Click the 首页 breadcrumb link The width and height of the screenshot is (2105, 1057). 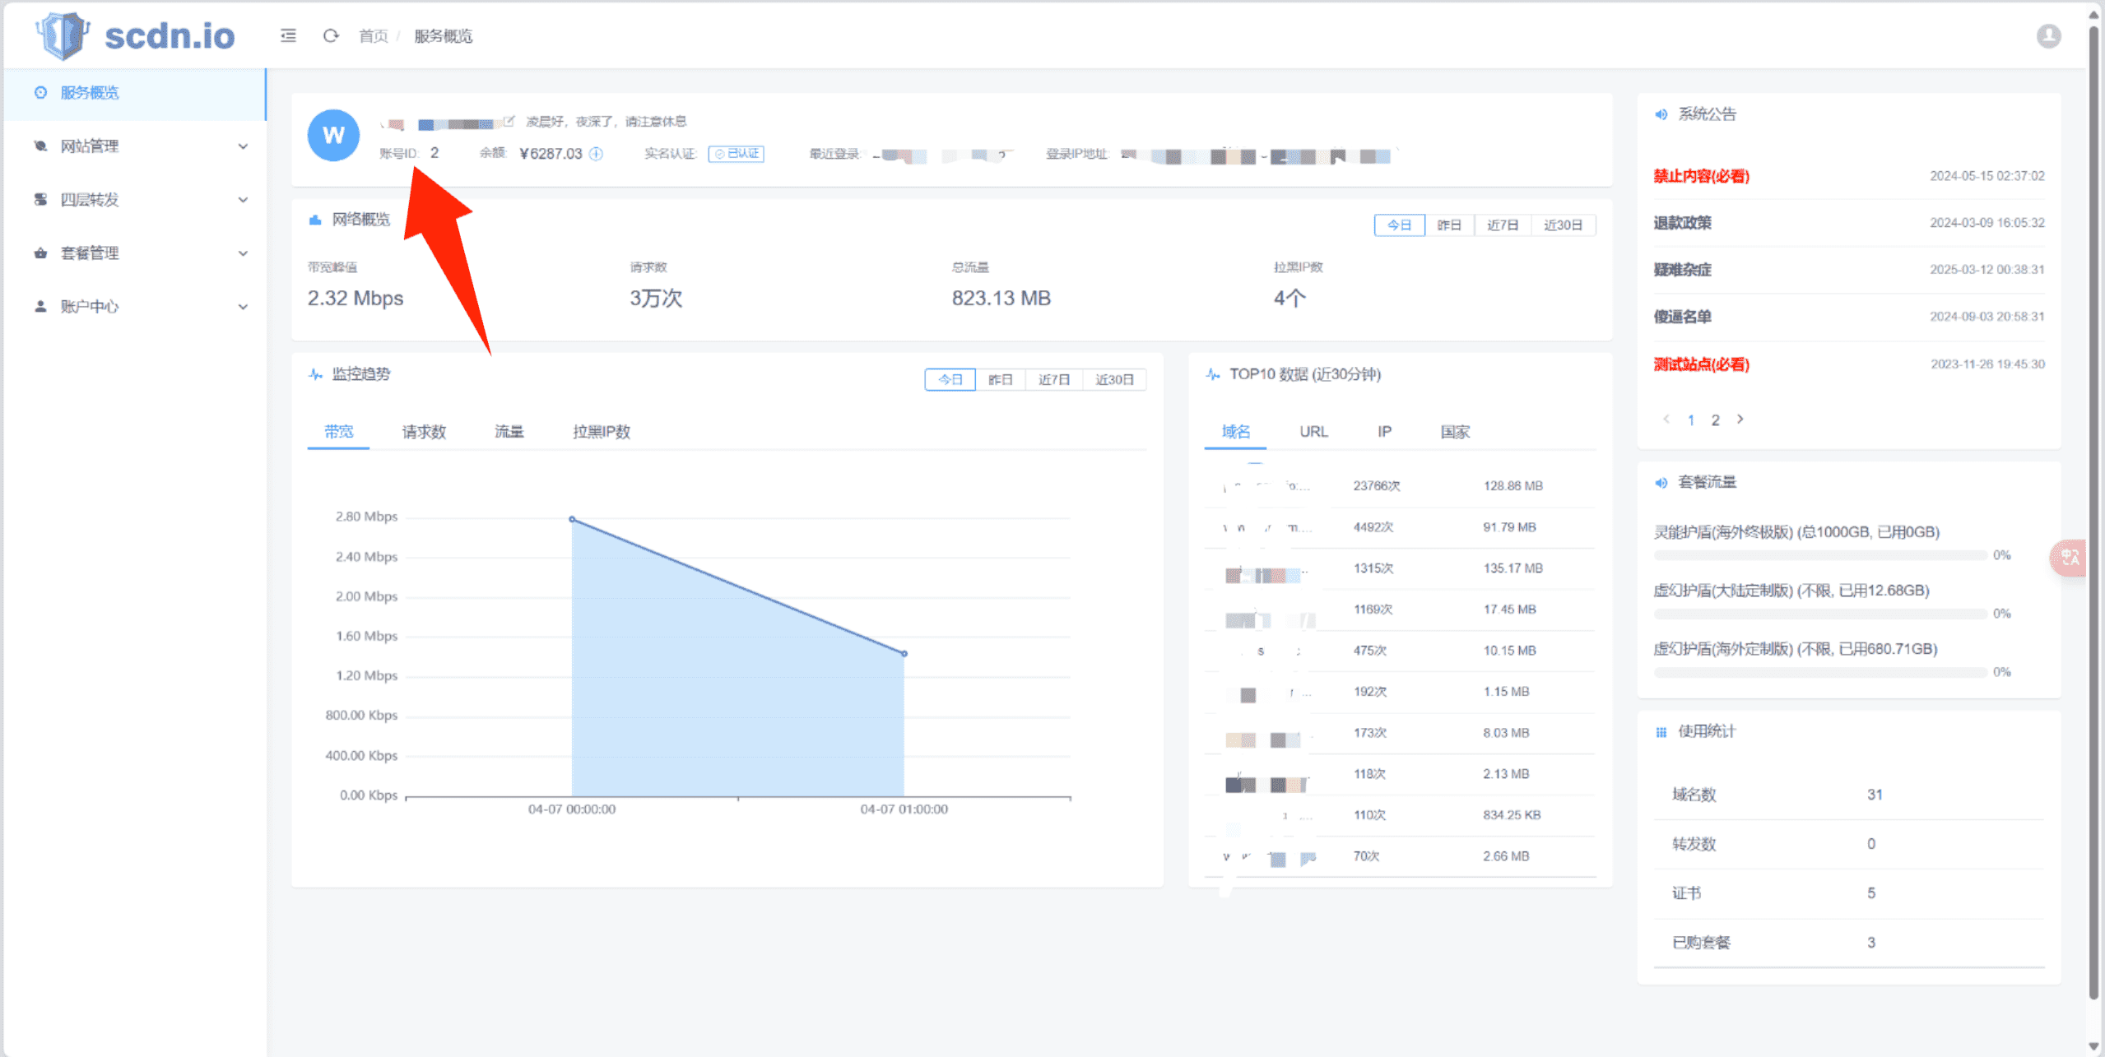point(373,36)
